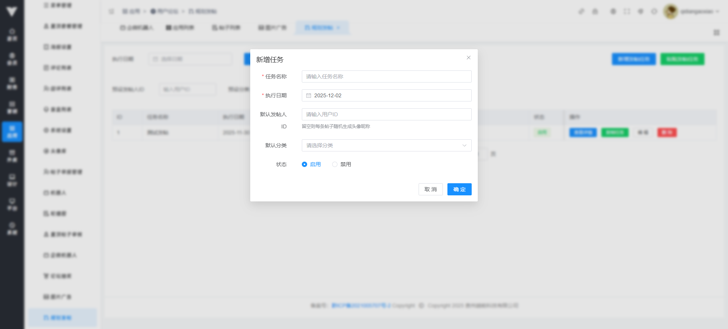Click the white logo at top-left corner
This screenshot has height=329, width=728.
point(12,11)
